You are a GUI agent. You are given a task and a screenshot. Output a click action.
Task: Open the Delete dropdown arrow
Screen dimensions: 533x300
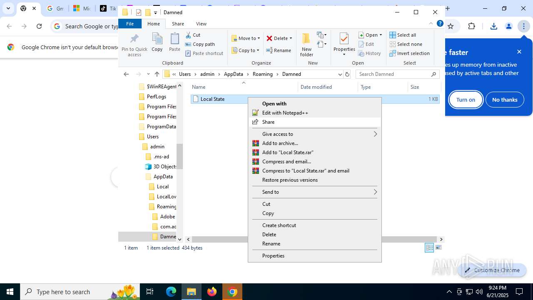click(291, 38)
